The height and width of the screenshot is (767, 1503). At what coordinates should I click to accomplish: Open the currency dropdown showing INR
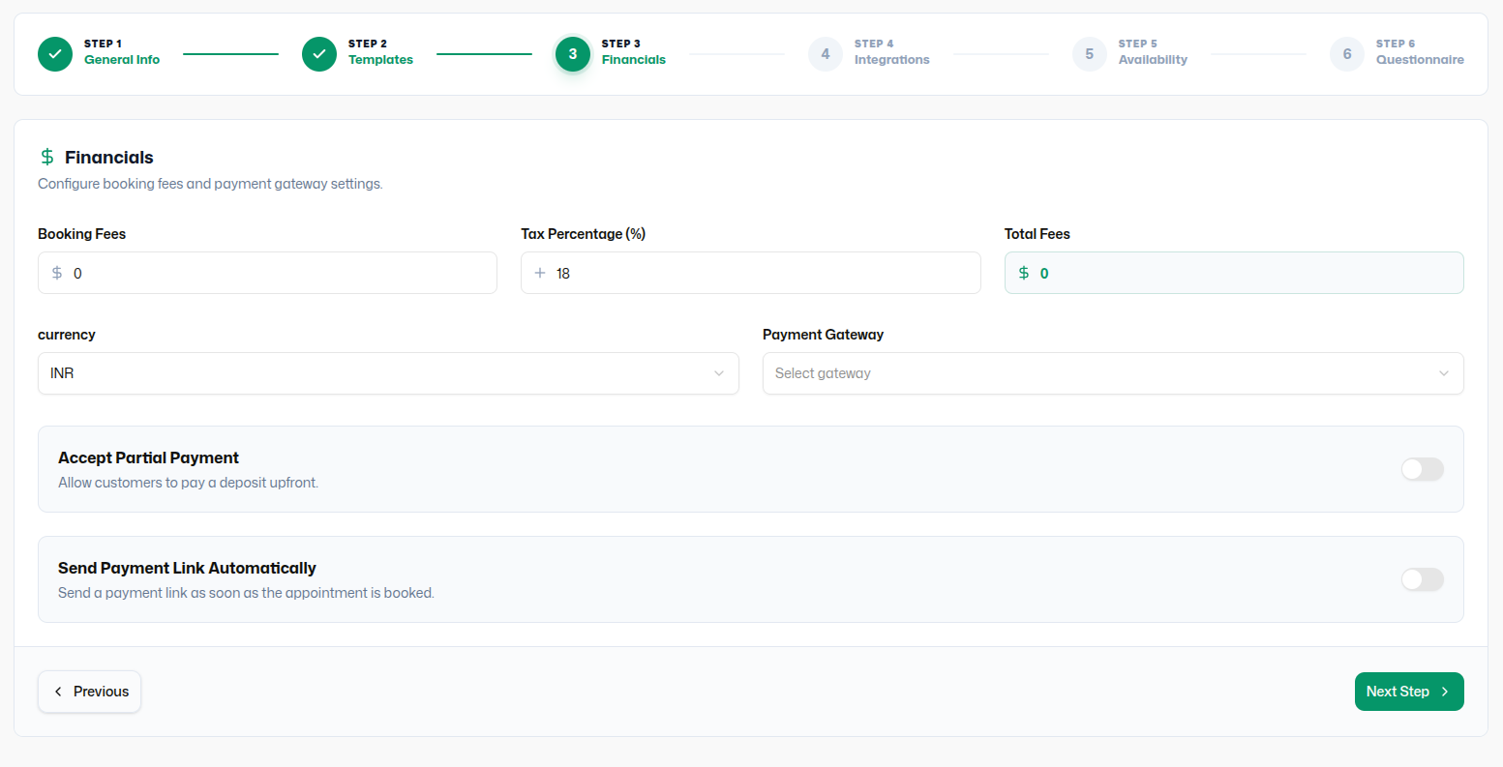tap(388, 373)
